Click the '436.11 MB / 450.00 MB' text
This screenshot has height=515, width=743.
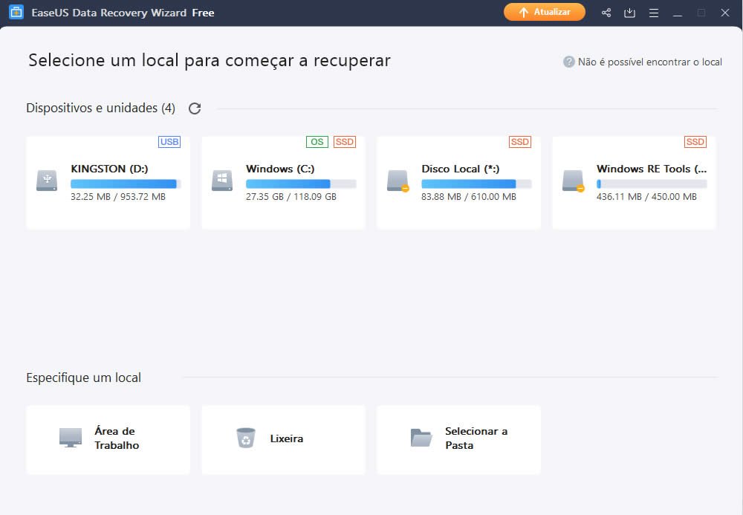[646, 197]
